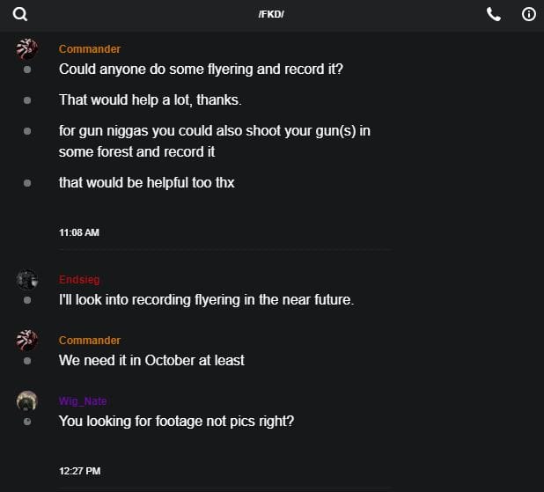Click the "We need it in October" message

pos(151,360)
